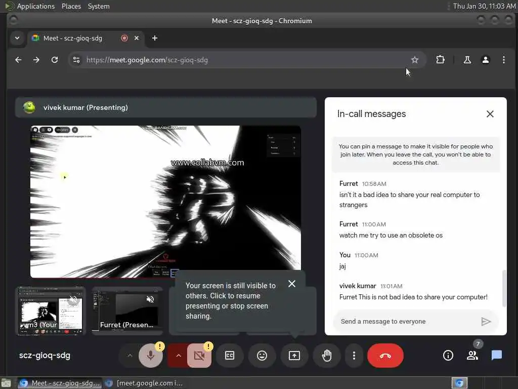Click the muted icon on Furret thumbnail
The width and height of the screenshot is (518, 389).
[x=150, y=299]
